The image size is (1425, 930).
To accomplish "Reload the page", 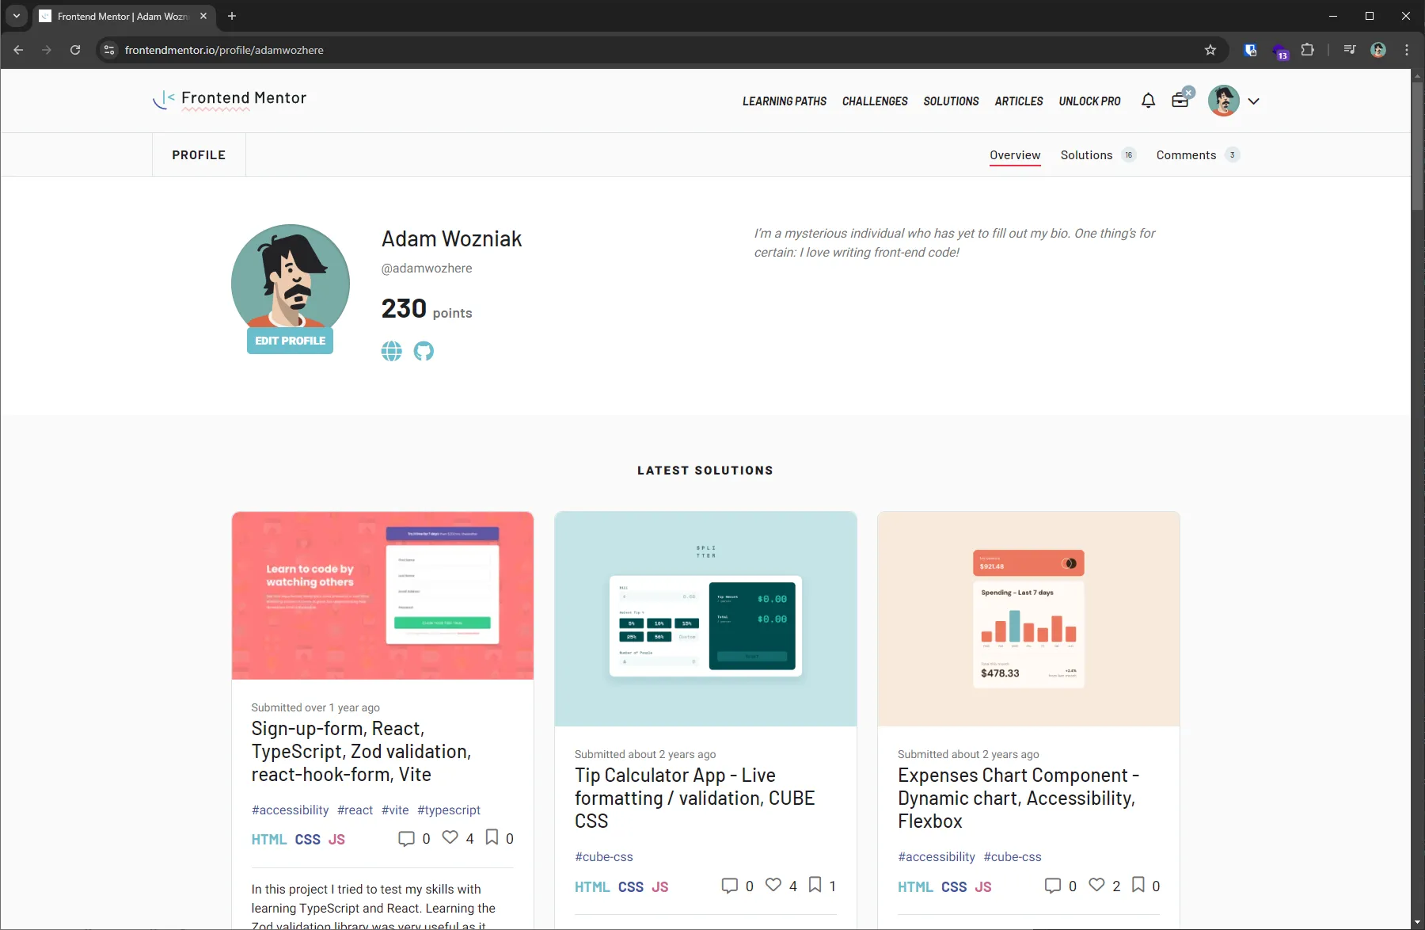I will (x=75, y=50).
